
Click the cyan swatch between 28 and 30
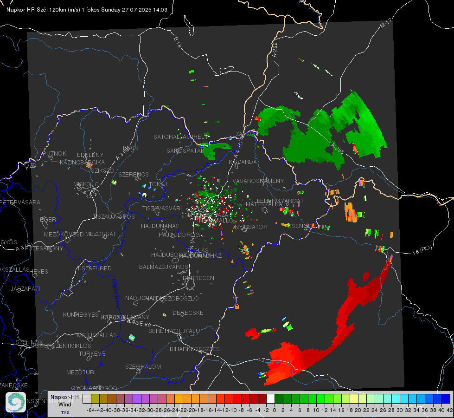396,398
